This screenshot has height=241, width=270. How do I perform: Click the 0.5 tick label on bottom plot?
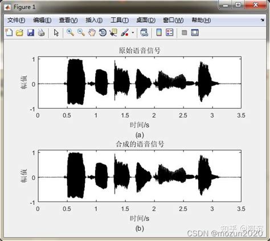(x=67, y=209)
